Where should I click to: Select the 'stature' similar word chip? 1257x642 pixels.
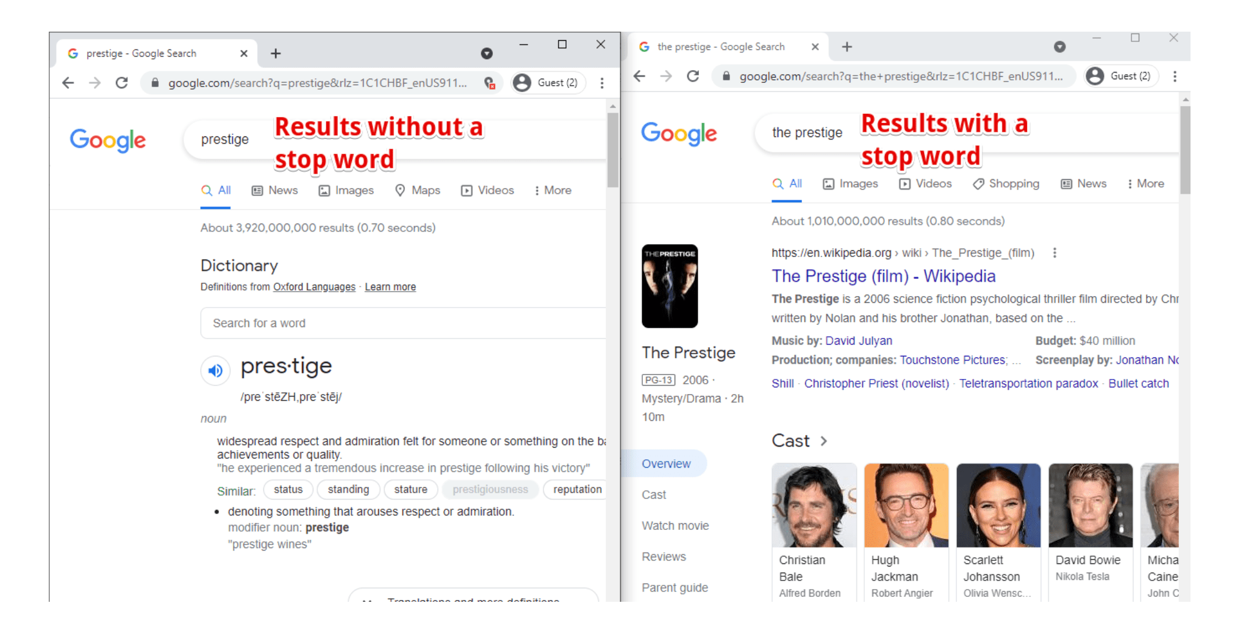click(x=410, y=490)
